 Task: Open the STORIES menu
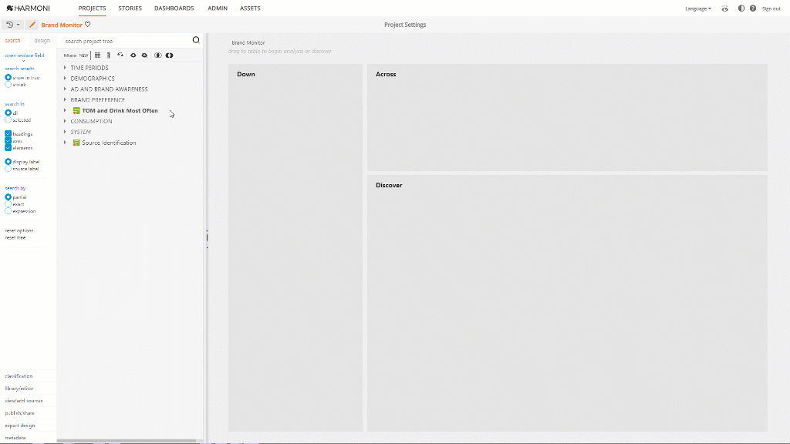click(130, 8)
